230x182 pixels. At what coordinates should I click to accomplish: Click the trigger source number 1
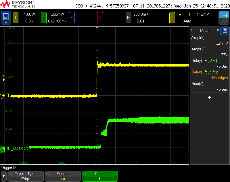pos(189,14)
